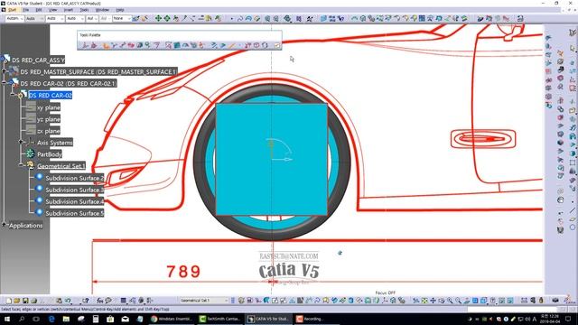This screenshot has width=578, height=325.
Task: Open the Geometrical Set.1 dropdown in bottom toolbar
Action: (x=204, y=301)
